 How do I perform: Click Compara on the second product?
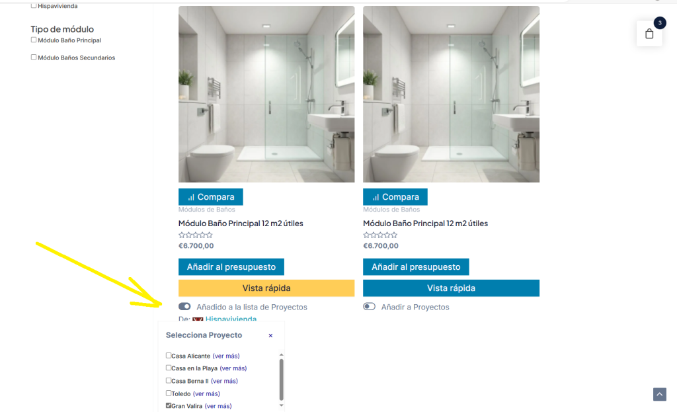[x=395, y=197]
